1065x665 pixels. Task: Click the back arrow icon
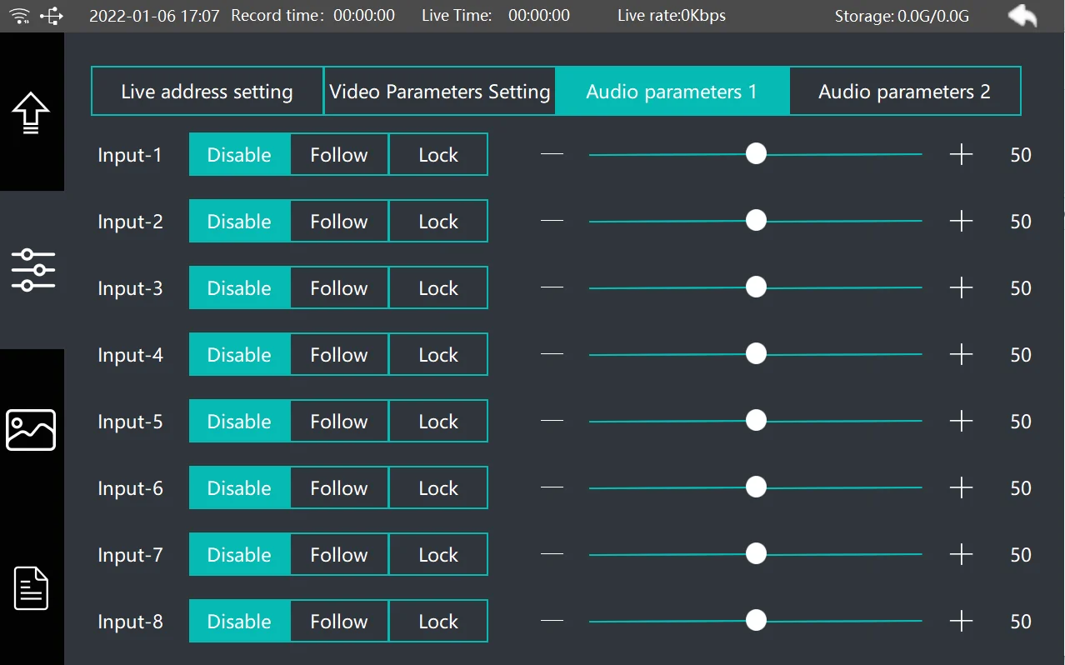click(1022, 16)
